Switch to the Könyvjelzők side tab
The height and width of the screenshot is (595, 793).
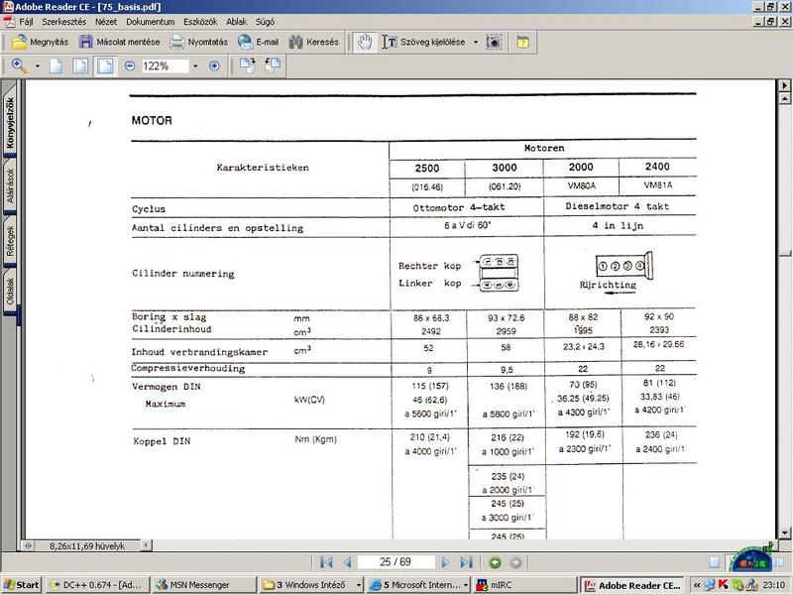click(x=11, y=122)
